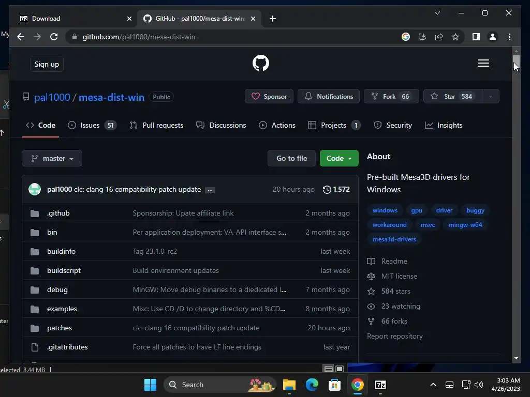530x397 pixels.
Task: Open the debug folder
Action: 57,289
